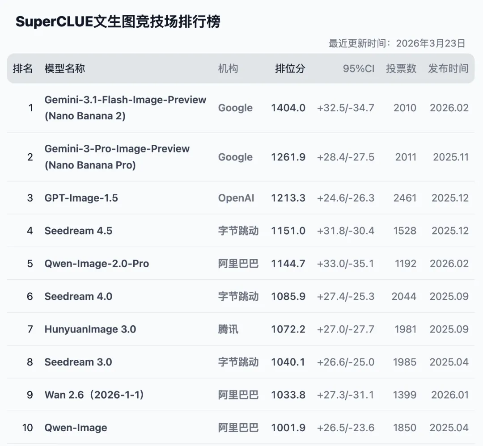Click the 腾讯 organization cell
Image resolution: width=483 pixels, height=446 pixels.
(228, 329)
